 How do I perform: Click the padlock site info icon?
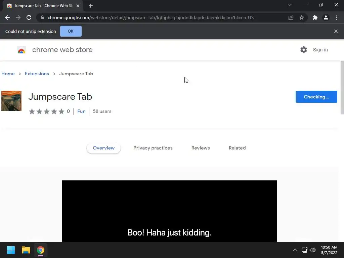click(42, 17)
